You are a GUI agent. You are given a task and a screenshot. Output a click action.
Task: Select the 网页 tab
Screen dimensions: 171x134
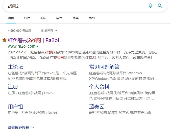[11, 18]
